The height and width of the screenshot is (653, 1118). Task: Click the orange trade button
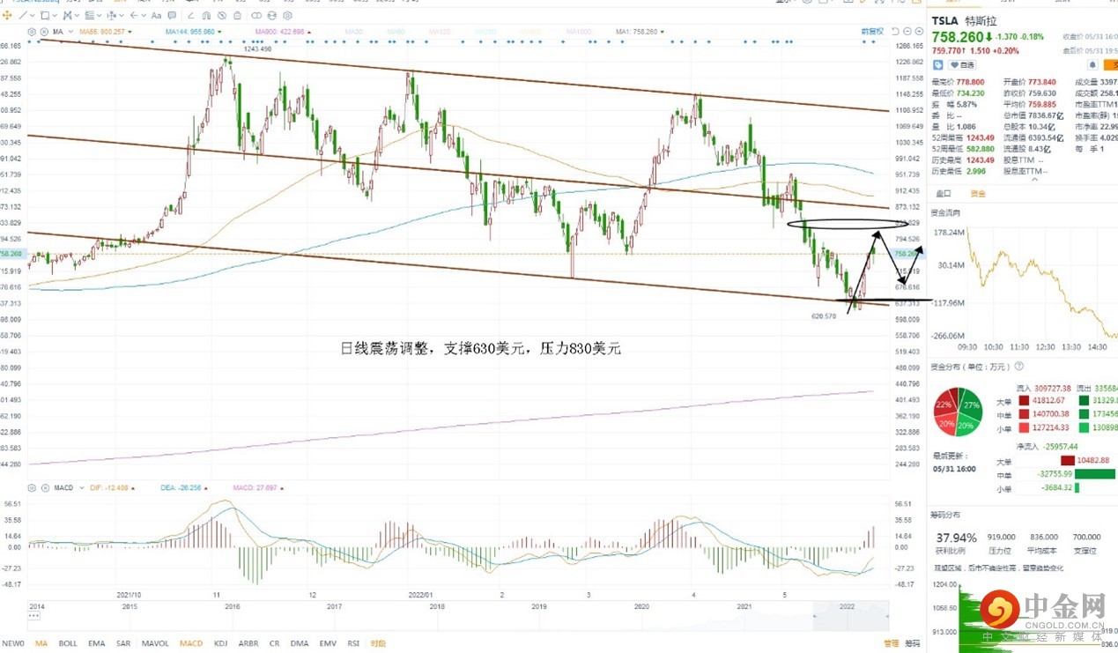tap(1111, 64)
